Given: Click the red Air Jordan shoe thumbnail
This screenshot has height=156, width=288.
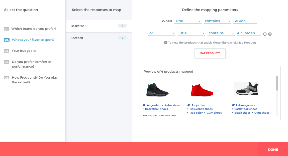Looking at the screenshot, I should tap(202, 90).
